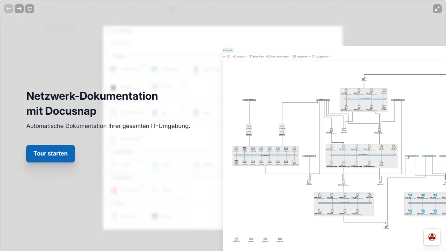Open the Layout dropdown
Viewport: 446px width, 251px height.
pos(240,56)
